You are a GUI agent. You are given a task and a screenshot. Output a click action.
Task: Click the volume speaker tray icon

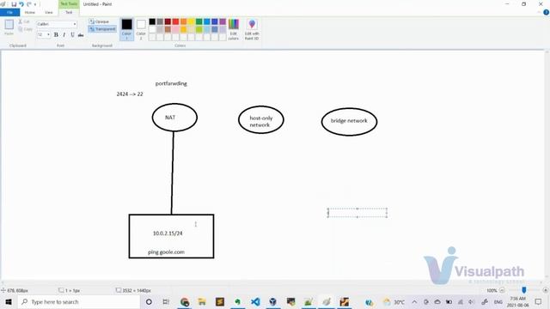click(472, 301)
